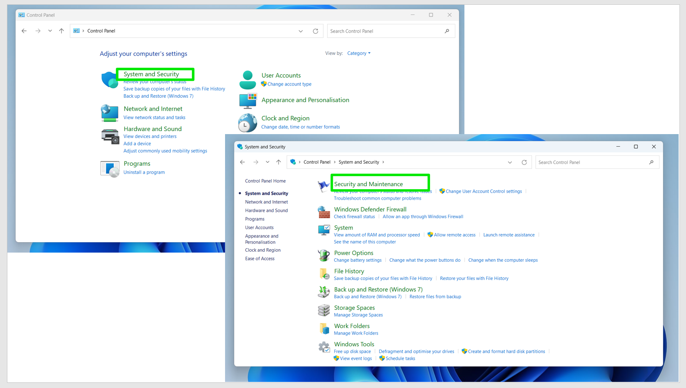The image size is (686, 388).
Task: Click the System and Security shield icon in Control Panel window
Action: (109, 80)
